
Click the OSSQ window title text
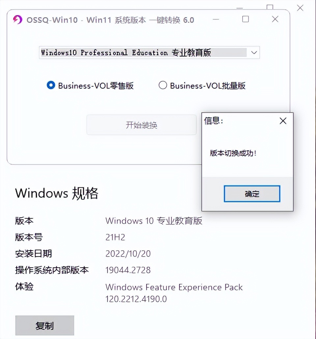click(x=110, y=20)
